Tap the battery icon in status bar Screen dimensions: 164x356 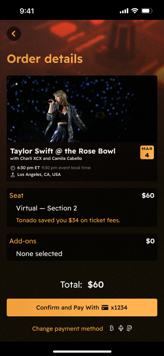point(147,11)
